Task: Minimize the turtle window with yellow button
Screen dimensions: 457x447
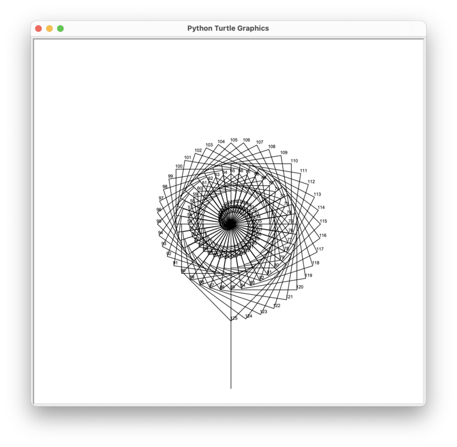Action: pyautogui.click(x=50, y=29)
